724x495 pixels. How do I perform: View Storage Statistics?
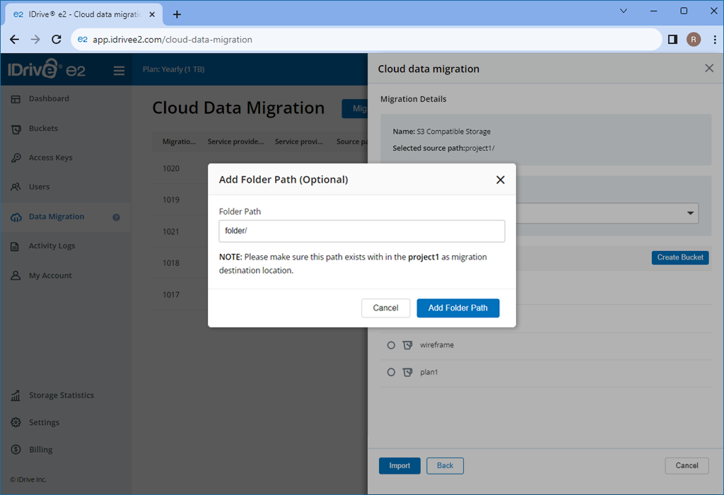coord(62,395)
